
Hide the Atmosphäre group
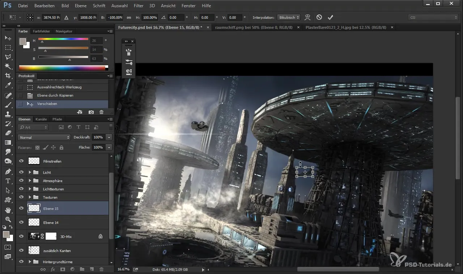[21, 181]
